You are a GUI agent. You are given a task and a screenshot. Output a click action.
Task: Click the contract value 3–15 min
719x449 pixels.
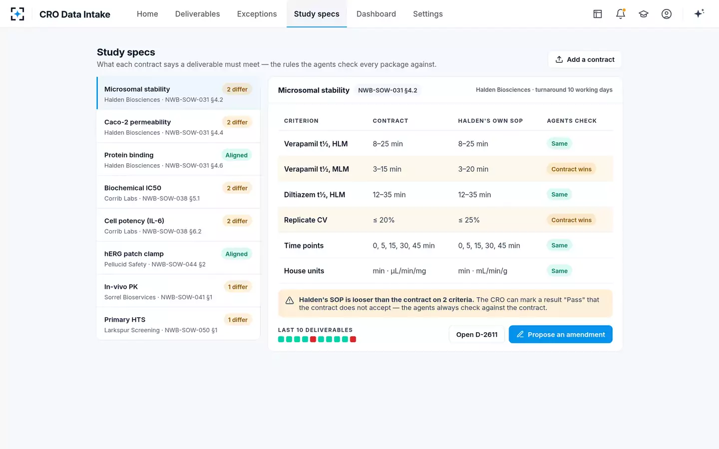[387, 169]
